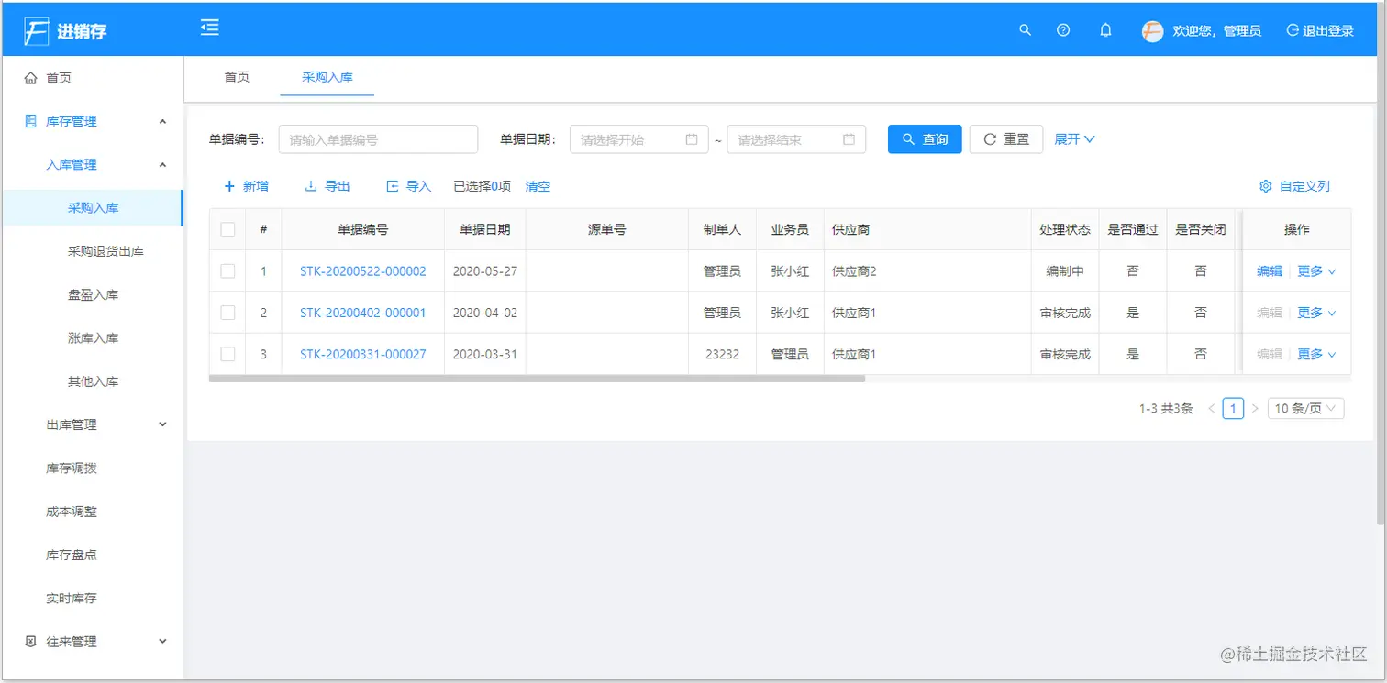Open 涨库入库 in sidebar

[x=92, y=338]
